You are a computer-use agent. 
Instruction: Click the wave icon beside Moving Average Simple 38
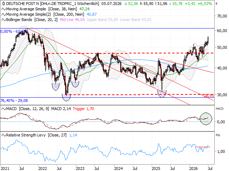(x=4, y=9)
